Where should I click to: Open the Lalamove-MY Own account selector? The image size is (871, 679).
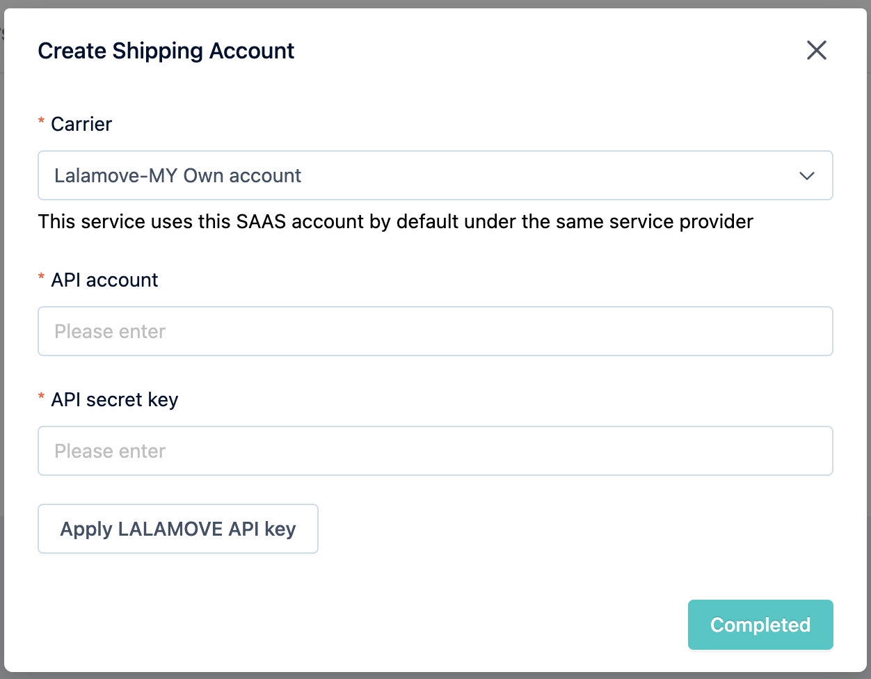pyautogui.click(x=435, y=175)
